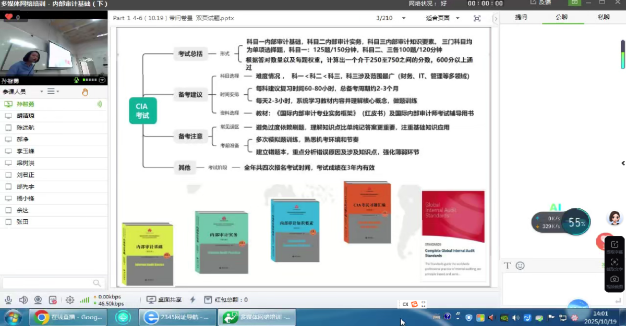Switch to the 提问 tab
The height and width of the screenshot is (326, 626).
521,17
